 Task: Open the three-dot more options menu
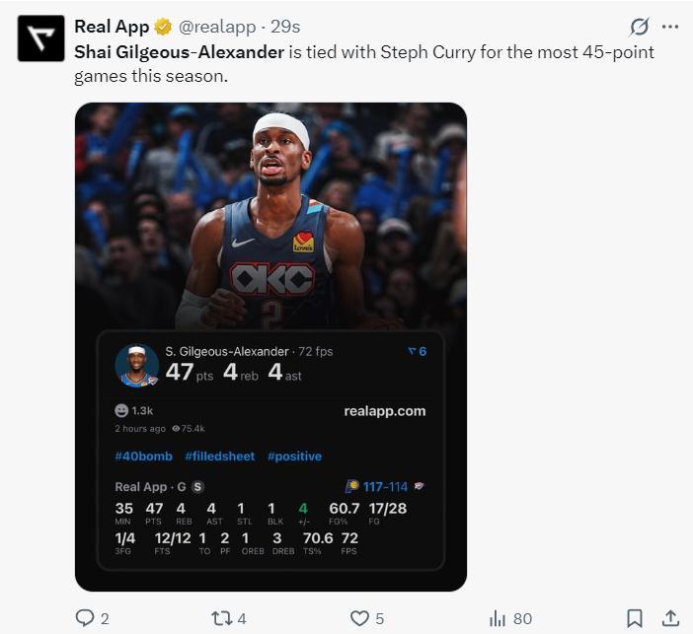click(670, 27)
